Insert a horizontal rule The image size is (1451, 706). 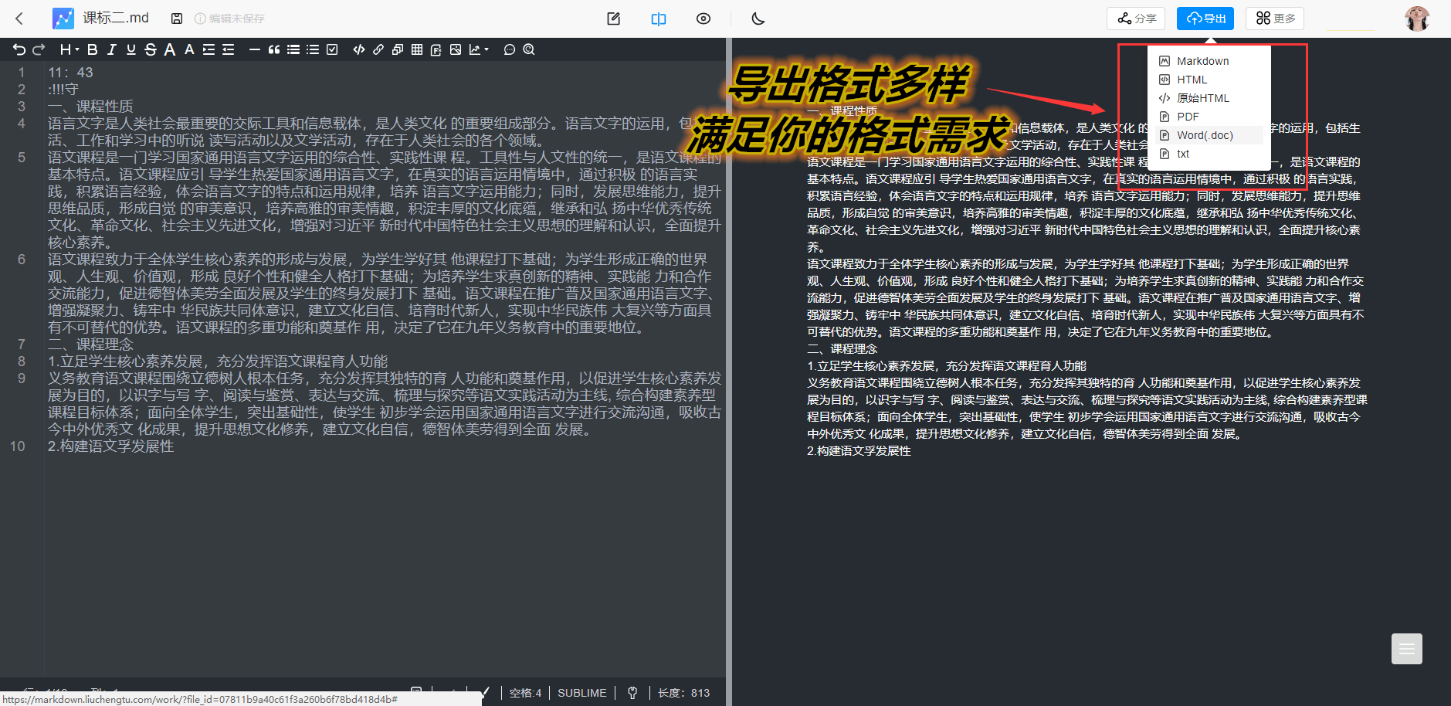point(254,49)
